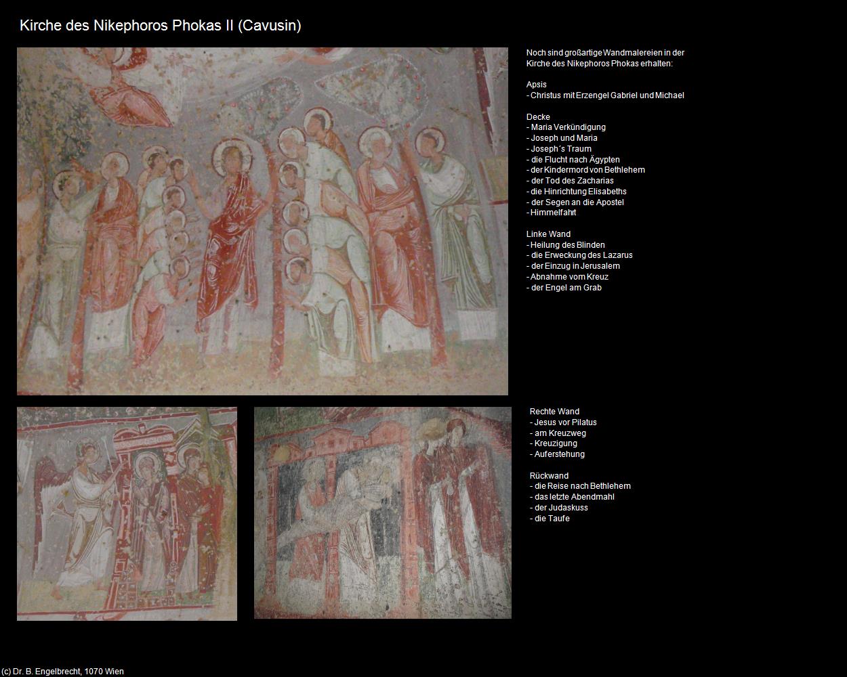Viewport: 847px width, 677px height.
Task: Click the 'Decke' heading
Action: (x=538, y=117)
